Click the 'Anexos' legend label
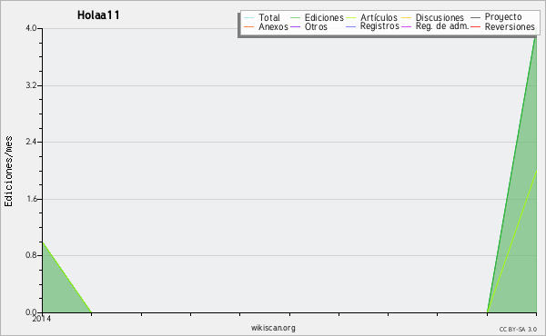The height and width of the screenshot is (336, 546). [273, 26]
